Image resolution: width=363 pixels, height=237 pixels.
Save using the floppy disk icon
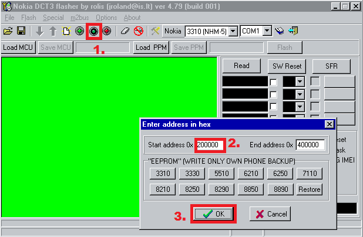point(21,31)
